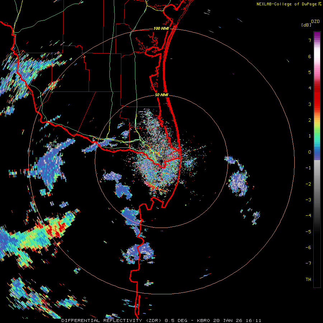The width and height of the screenshot is (323, 323).
Task: Click the 2 value on the color scale
Action: (310, 120)
